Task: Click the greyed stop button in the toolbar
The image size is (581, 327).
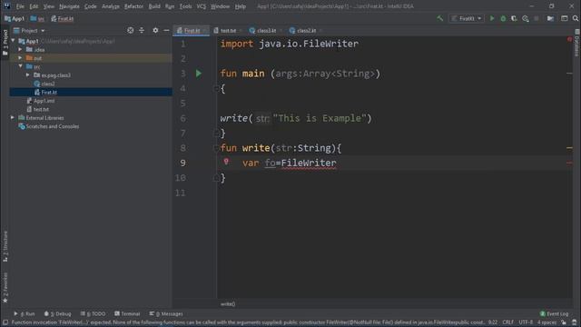Action: pos(537,18)
